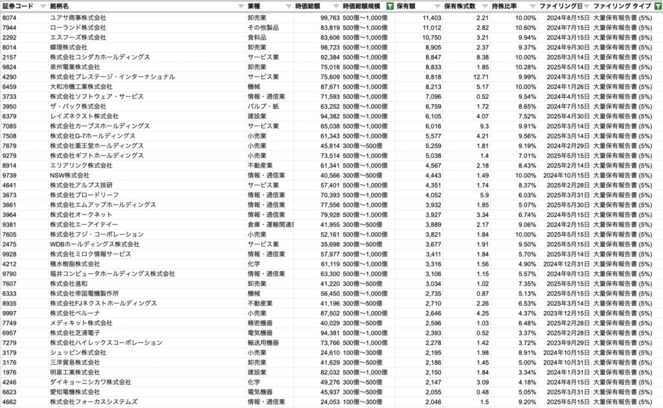Click the cell シュッピン株式会社
Viewport: 663px width, 408px height.
point(147,352)
